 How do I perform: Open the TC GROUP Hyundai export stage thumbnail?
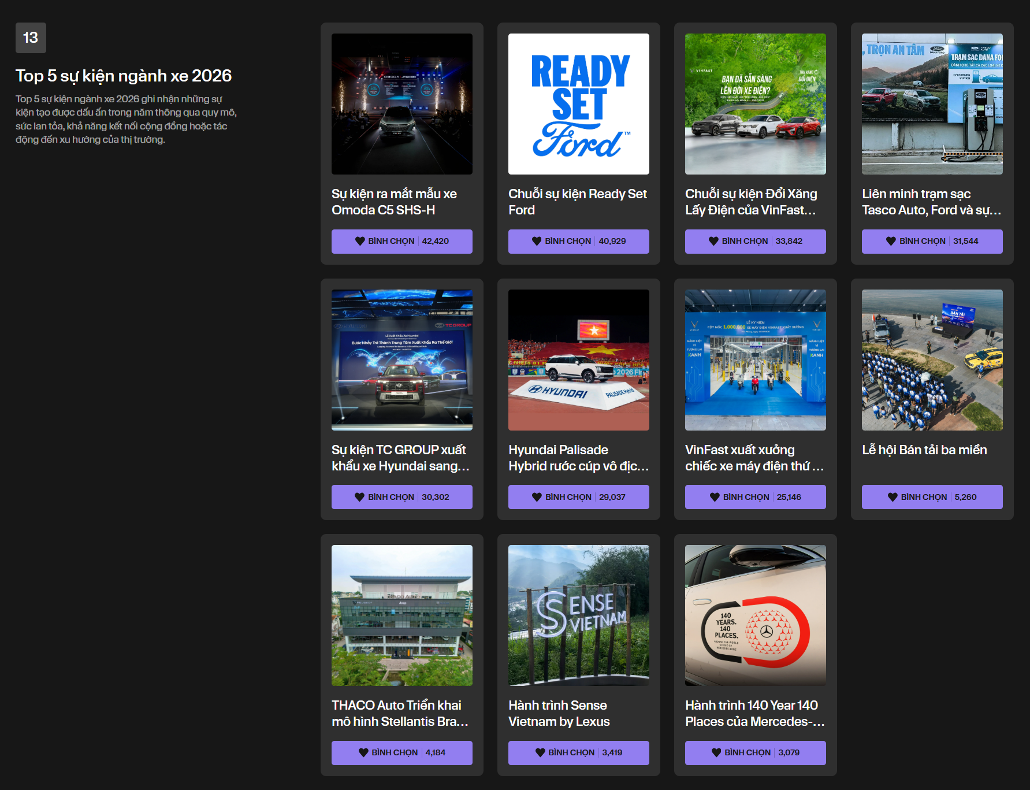(402, 360)
